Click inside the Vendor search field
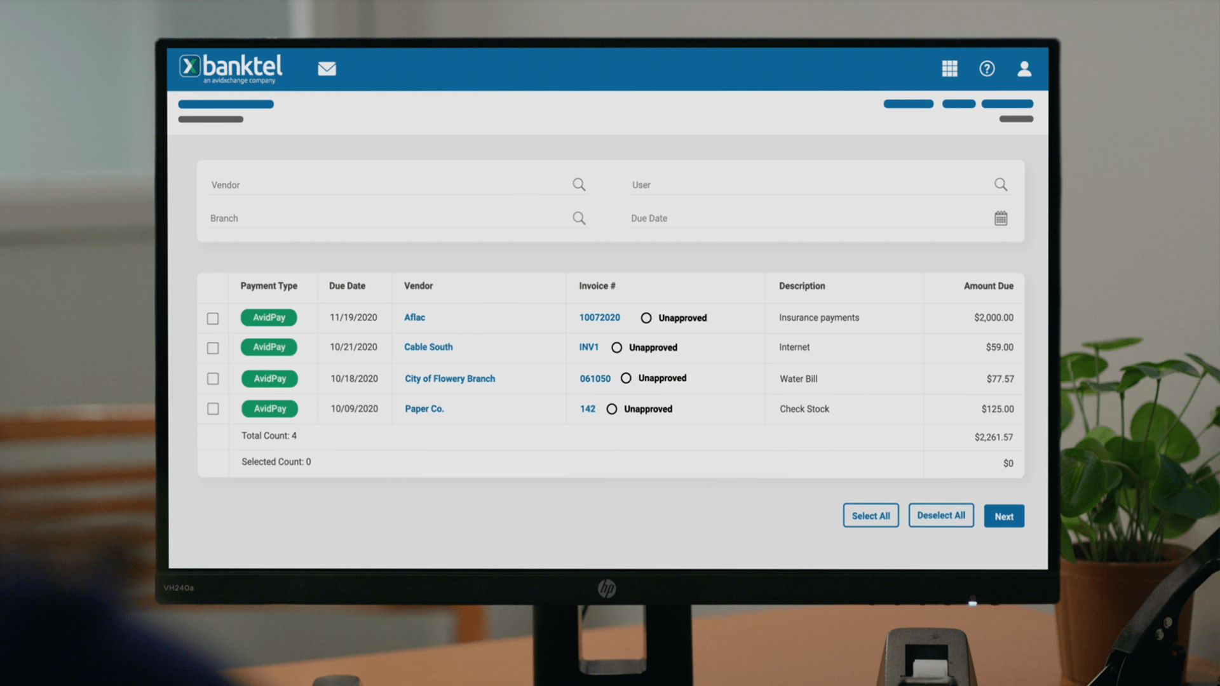The height and width of the screenshot is (686, 1220). click(x=381, y=184)
